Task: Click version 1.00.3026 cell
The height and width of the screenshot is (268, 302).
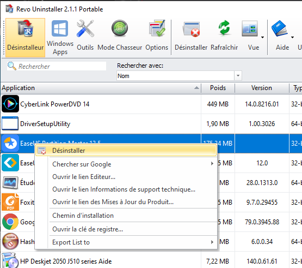Action: click(262, 124)
